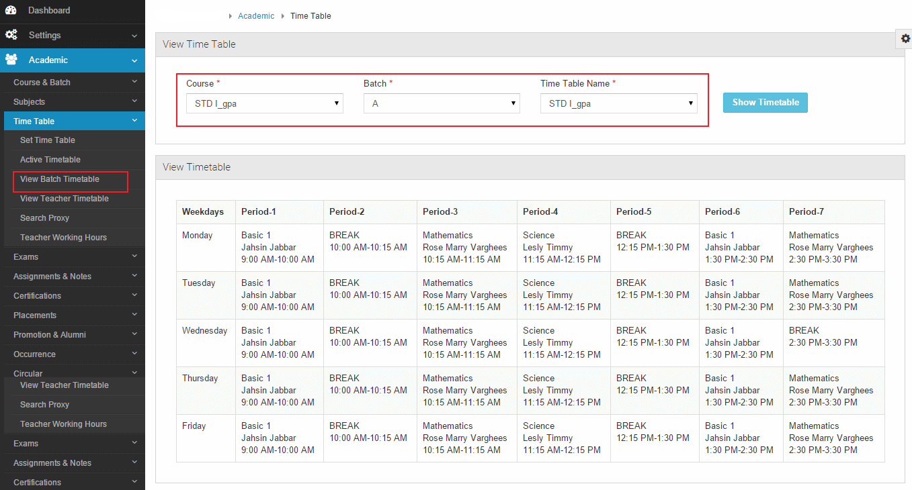Go to Dashboard in sidebar
This screenshot has width=912, height=490.
73,10
